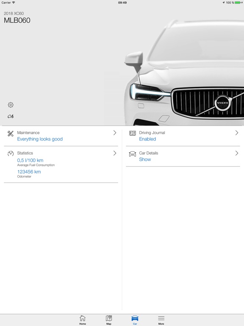The height and width of the screenshot is (326, 244).
Task: Tap the 123456 km odometer reading
Action: (x=29, y=172)
